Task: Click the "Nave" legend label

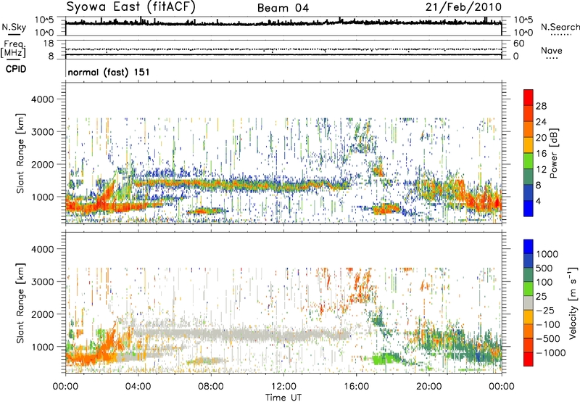Action: 552,51
